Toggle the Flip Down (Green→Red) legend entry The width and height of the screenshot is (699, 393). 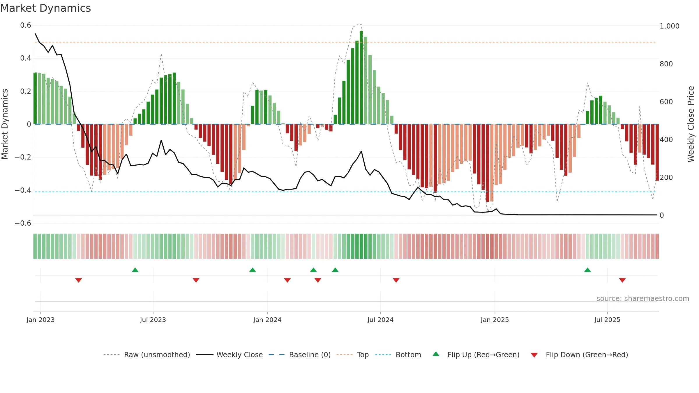[579, 355]
